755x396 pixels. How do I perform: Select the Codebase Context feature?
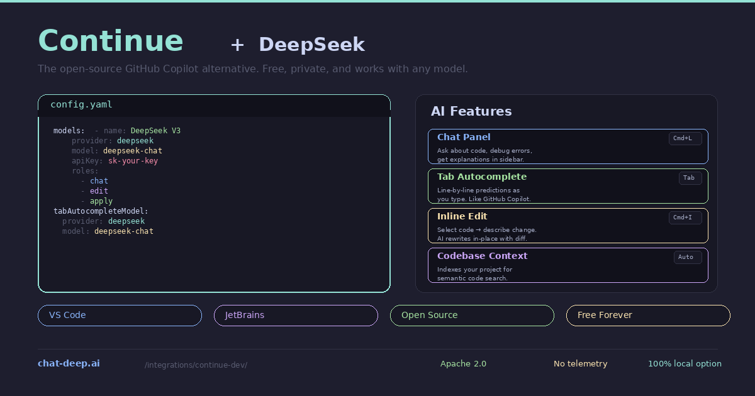tap(568, 265)
